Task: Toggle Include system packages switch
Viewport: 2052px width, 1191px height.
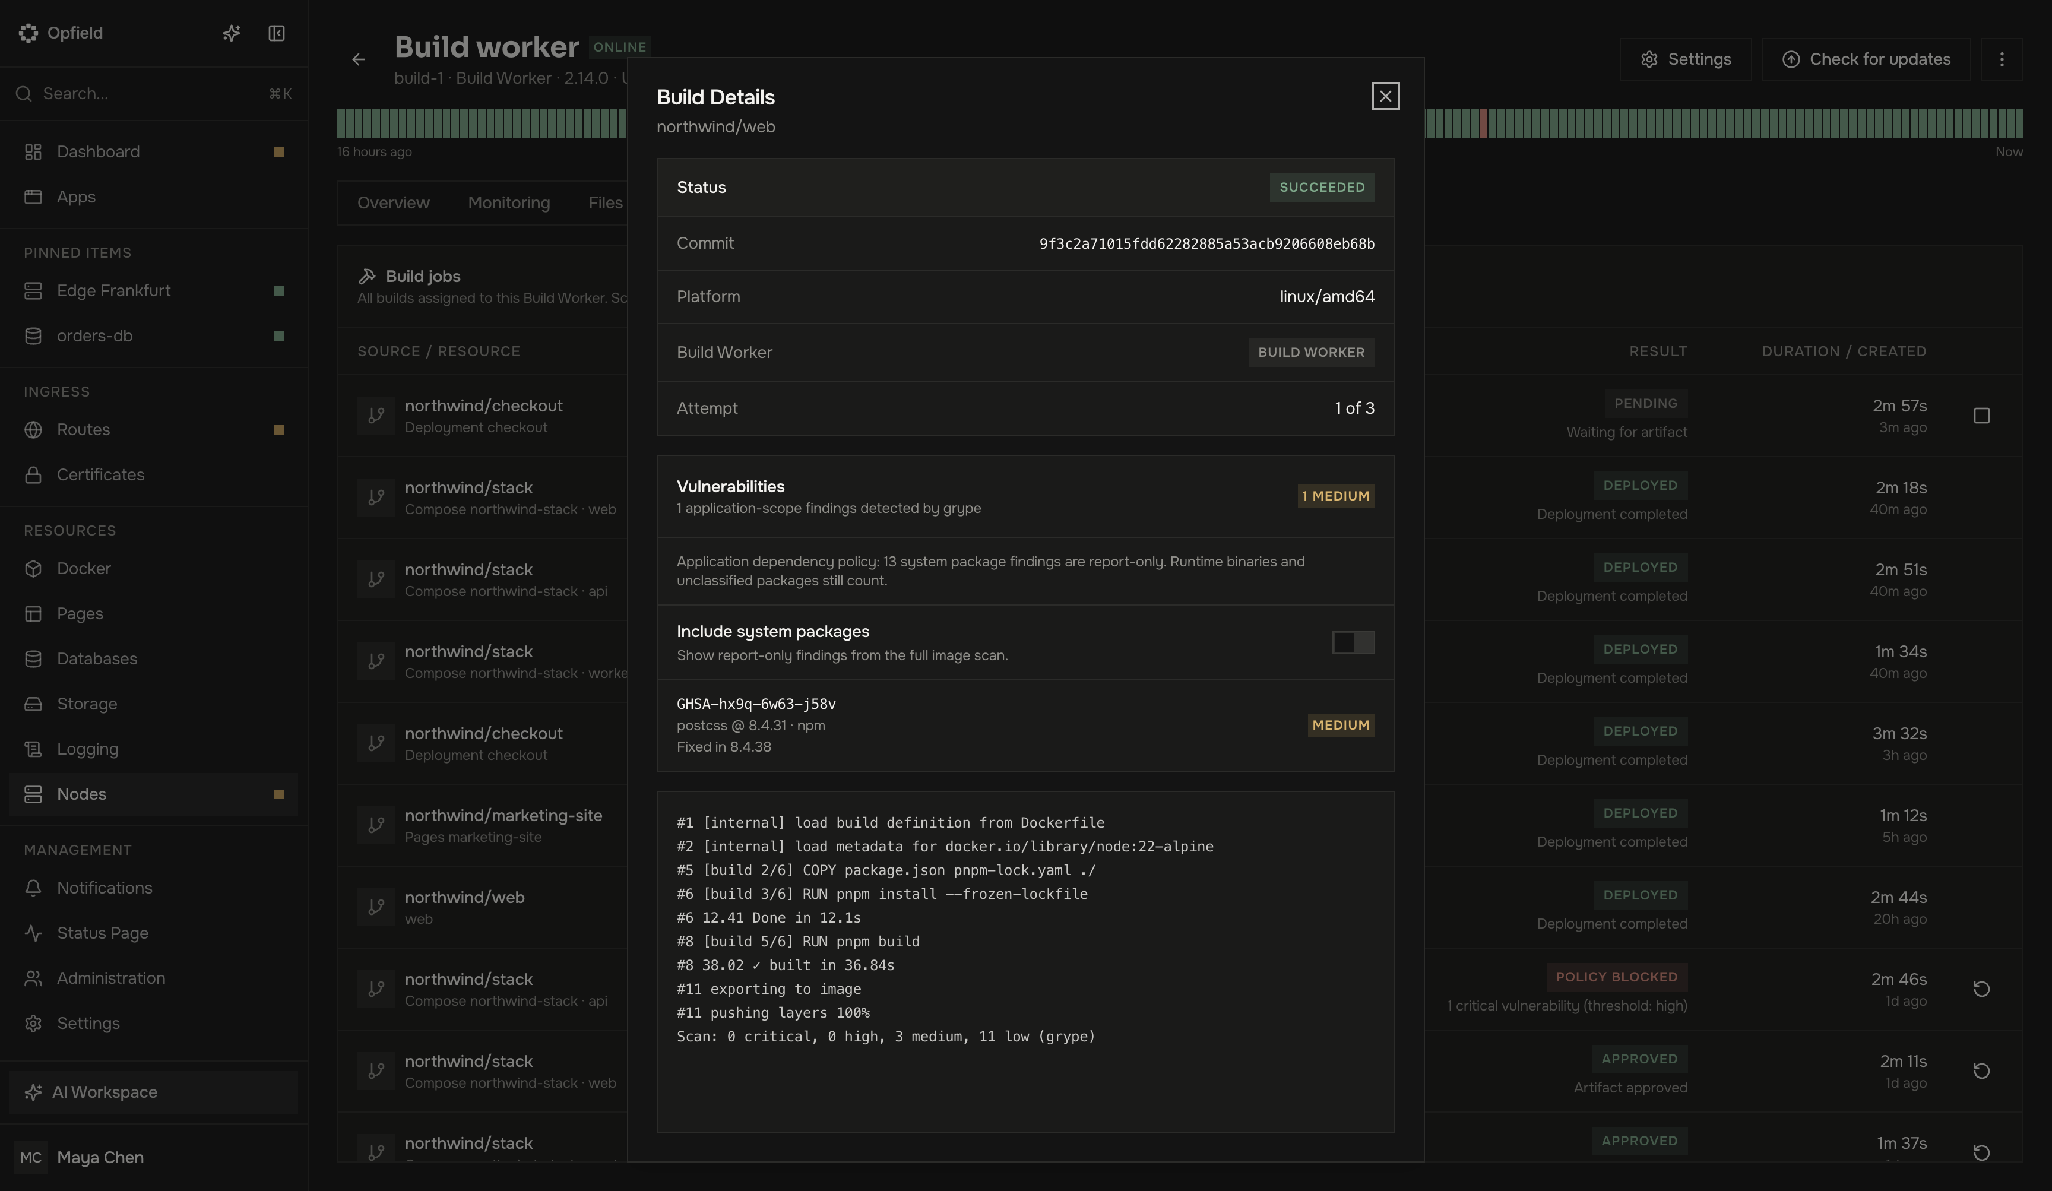Action: [1353, 642]
